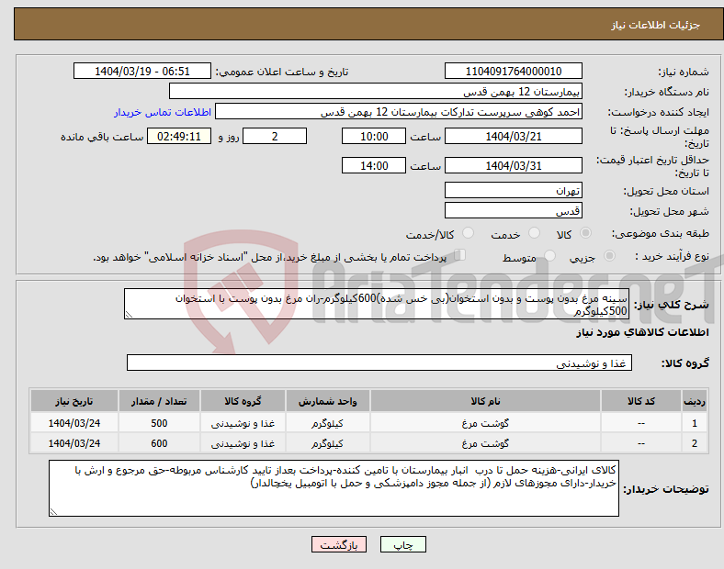Click the تاریخ نیاز column header
This screenshot has width=724, height=569.
tap(74, 401)
